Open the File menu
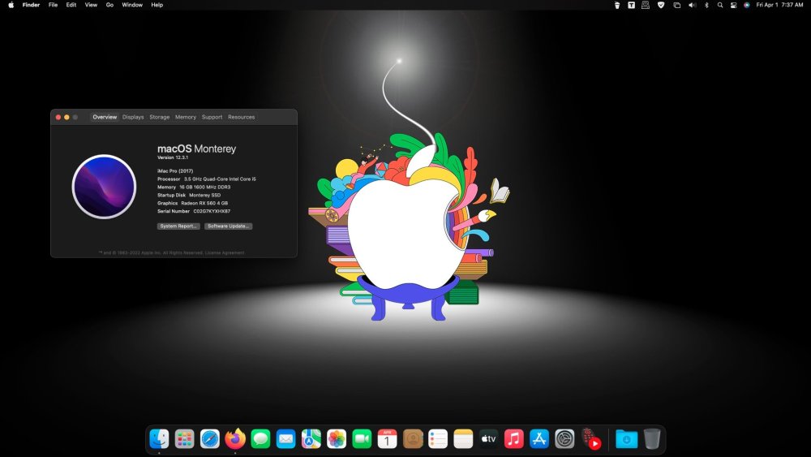Viewport: 811px width, 457px height. coord(53,5)
